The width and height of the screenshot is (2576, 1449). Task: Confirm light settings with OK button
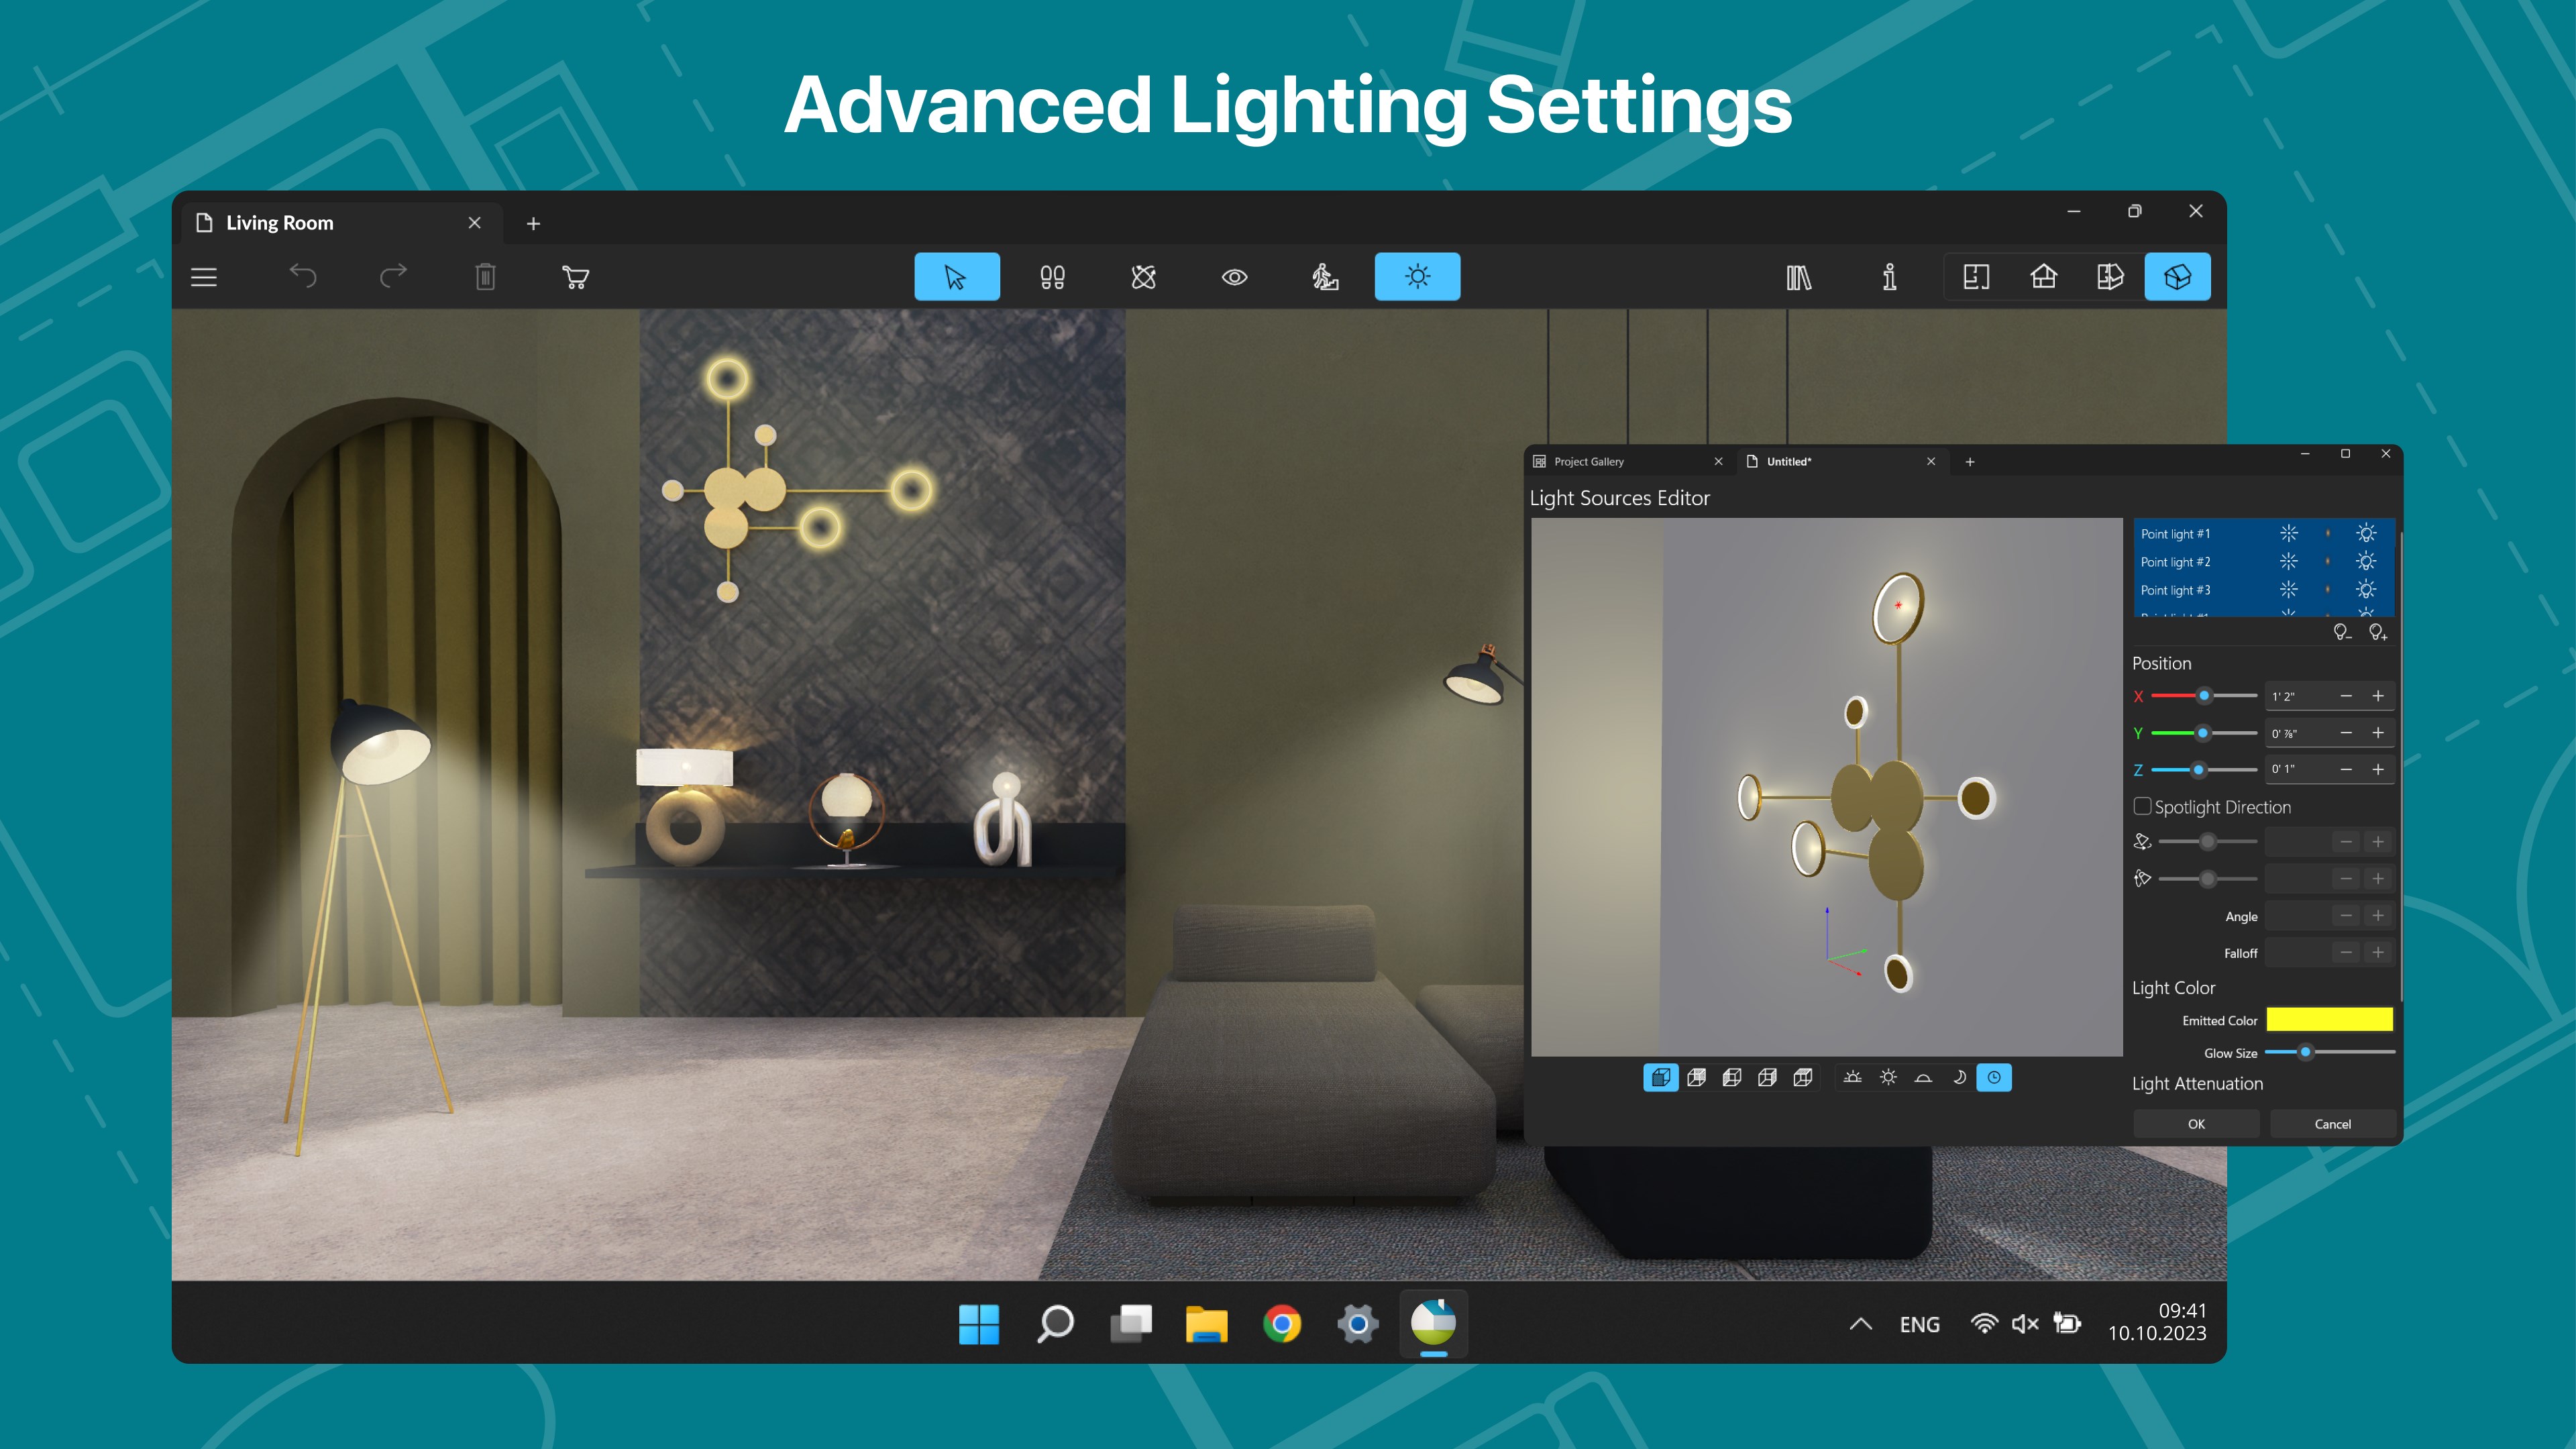point(2196,1123)
